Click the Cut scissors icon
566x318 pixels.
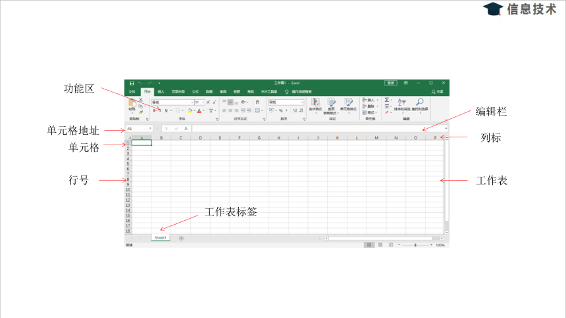click(141, 99)
